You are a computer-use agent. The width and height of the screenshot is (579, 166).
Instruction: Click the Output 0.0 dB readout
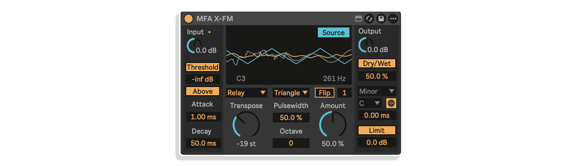[x=378, y=49]
